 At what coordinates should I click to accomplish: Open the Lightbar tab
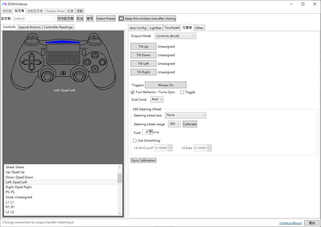coord(156,28)
